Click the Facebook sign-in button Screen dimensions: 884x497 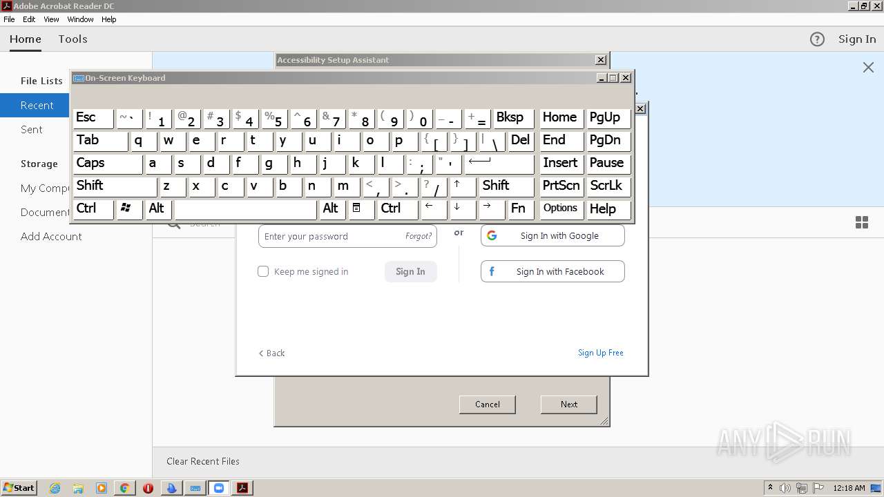click(x=552, y=271)
